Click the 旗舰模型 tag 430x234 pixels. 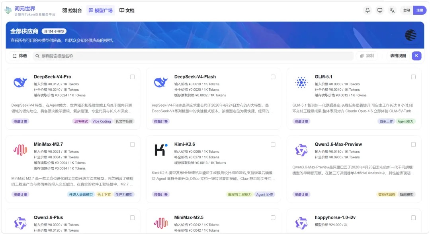pos(407,195)
